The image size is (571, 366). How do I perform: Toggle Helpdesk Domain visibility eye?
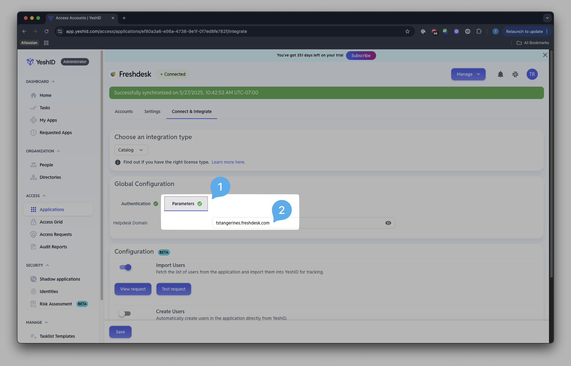pos(388,223)
